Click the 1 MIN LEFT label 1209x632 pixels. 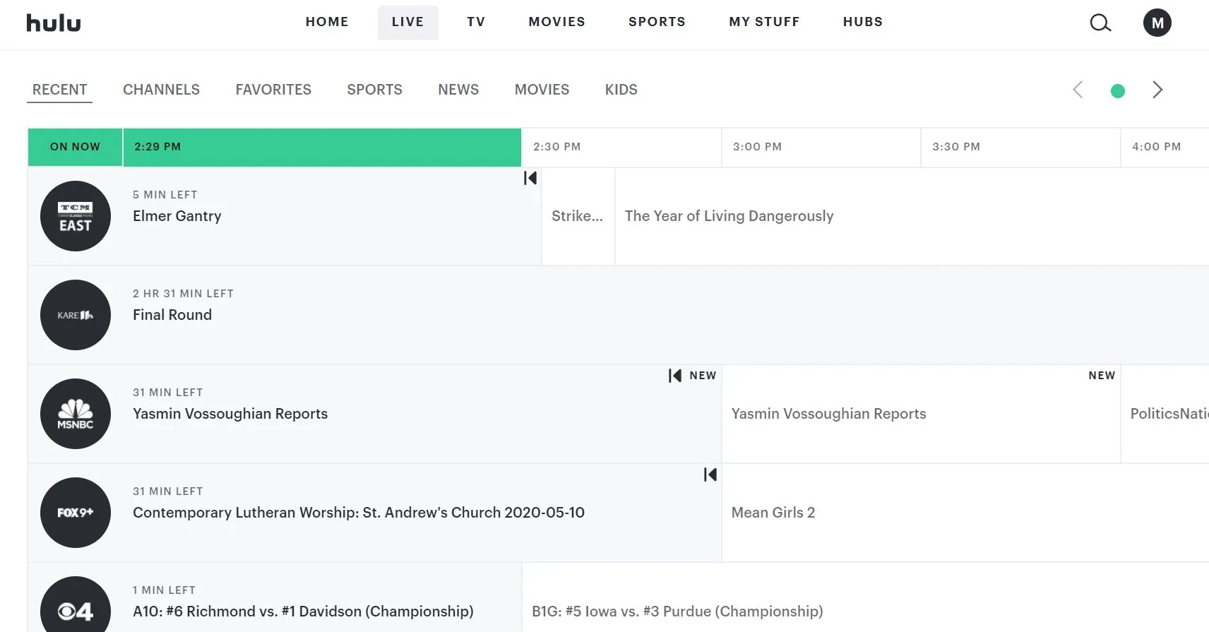[x=164, y=590]
